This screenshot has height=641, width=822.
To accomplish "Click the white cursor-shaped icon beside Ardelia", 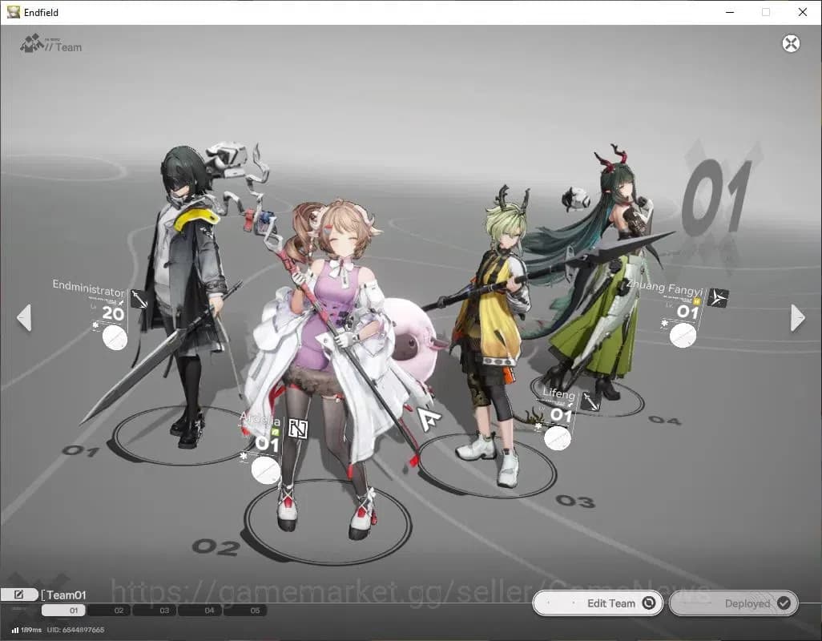I will pos(429,419).
